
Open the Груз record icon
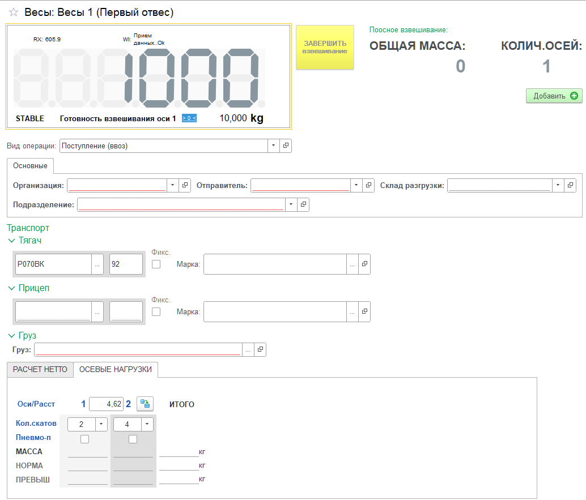(260, 349)
